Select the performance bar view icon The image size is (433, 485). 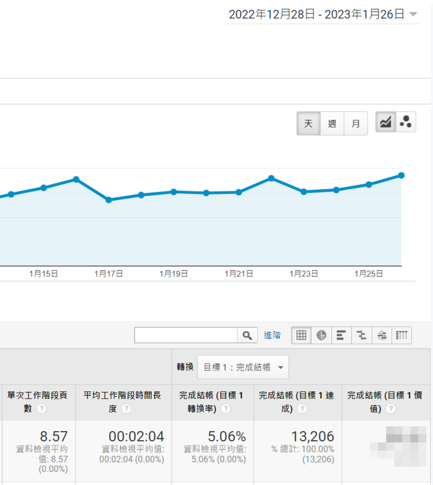tap(341, 335)
